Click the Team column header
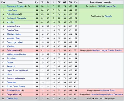Screen dimensions: 124x101 tap(20, 2)
